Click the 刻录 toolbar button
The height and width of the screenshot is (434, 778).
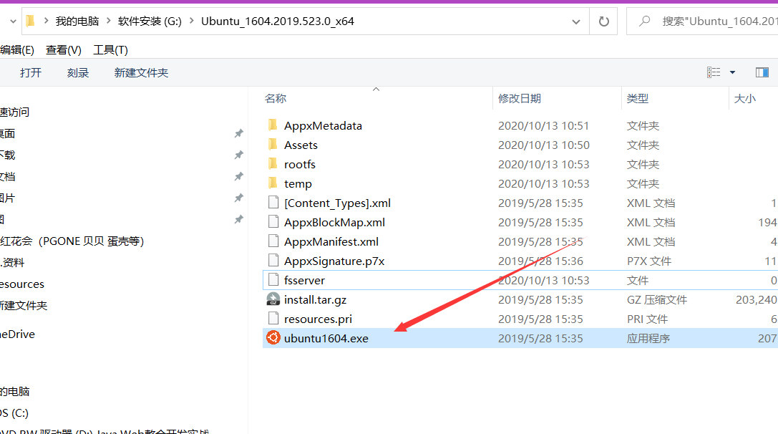[78, 73]
